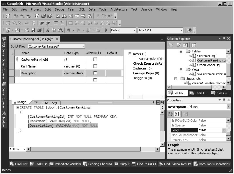Viewport: 234px width, 174px height.
Task: Open the Description Column object dropdown
Action: coord(228,107)
